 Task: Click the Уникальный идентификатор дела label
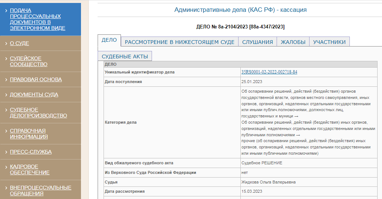pos(139,72)
